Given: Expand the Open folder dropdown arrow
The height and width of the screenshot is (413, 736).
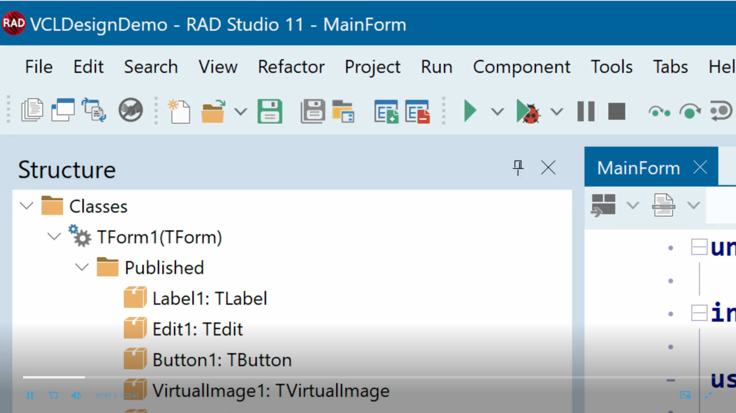Looking at the screenshot, I should pyautogui.click(x=241, y=112).
